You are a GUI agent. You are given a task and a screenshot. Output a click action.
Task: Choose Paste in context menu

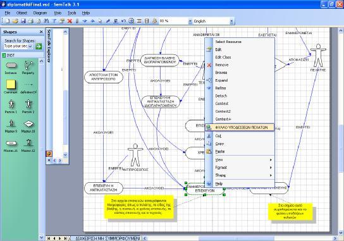pos(240,151)
